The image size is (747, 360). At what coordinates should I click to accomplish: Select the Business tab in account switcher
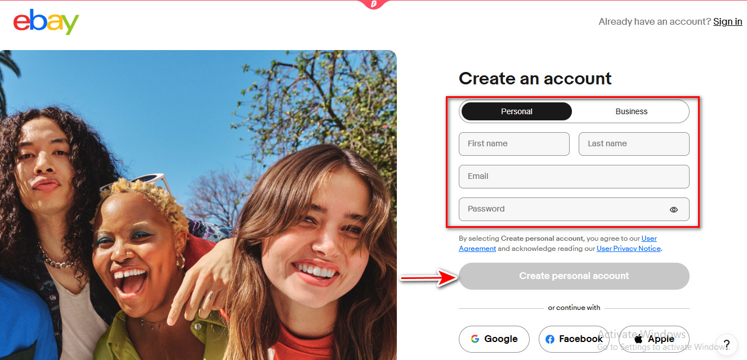[x=631, y=111]
